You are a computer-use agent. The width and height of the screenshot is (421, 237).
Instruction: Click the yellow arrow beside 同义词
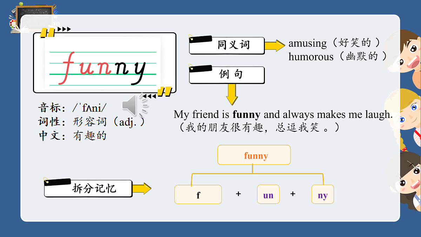(275, 46)
